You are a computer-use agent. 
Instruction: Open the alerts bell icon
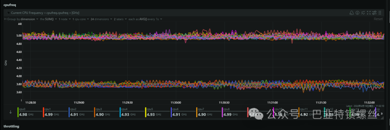[x=351, y=13]
